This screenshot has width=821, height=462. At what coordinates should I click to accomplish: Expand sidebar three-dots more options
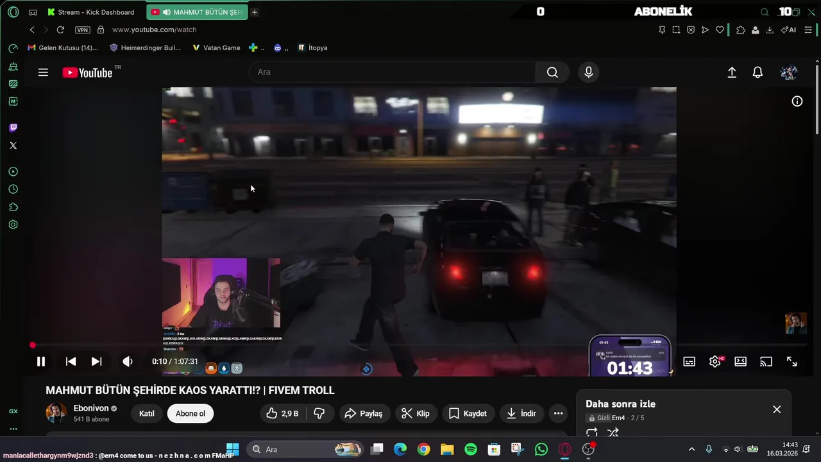pos(13,429)
